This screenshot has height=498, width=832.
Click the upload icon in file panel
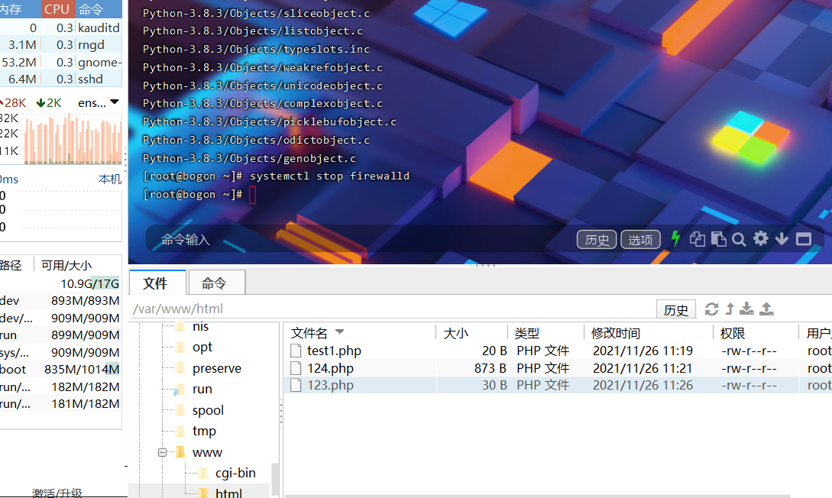pos(766,309)
